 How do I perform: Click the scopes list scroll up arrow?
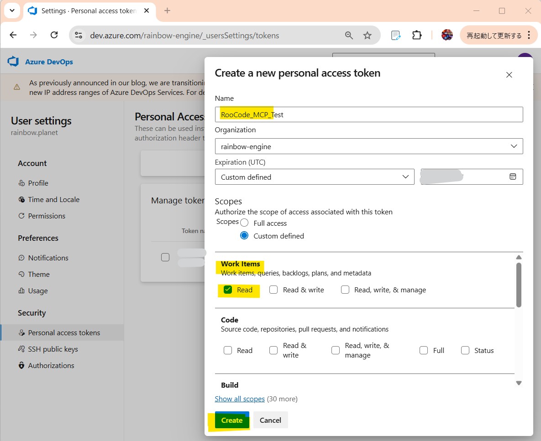[519, 257]
